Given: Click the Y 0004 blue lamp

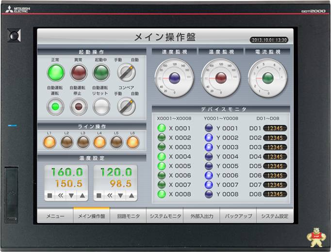Looking at the screenshot, I should [x=209, y=157].
